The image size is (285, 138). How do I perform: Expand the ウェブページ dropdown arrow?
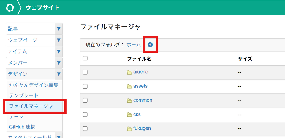(58, 40)
